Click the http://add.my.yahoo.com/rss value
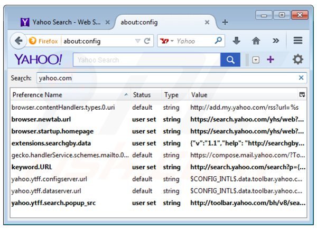The height and width of the screenshot is (230, 317). tap(245, 108)
